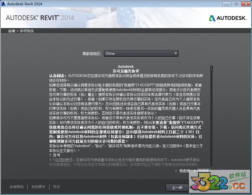This screenshot has width=252, height=195.
Task: Open the 自述 readme link
Action: [57, 187]
